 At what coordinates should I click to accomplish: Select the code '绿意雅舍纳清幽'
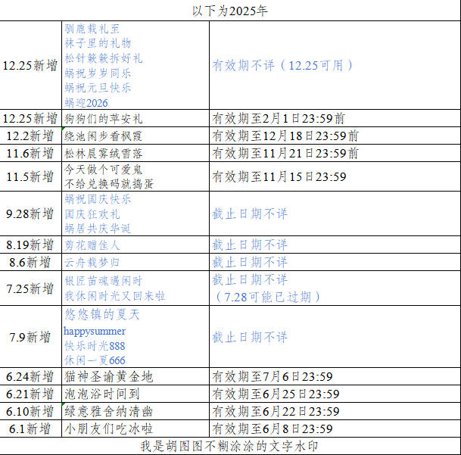click(x=109, y=412)
